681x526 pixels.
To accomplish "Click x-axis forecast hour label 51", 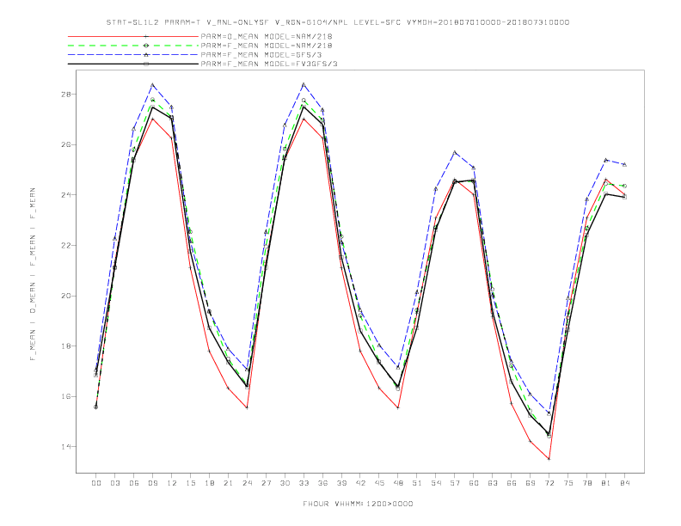I will (x=417, y=483).
